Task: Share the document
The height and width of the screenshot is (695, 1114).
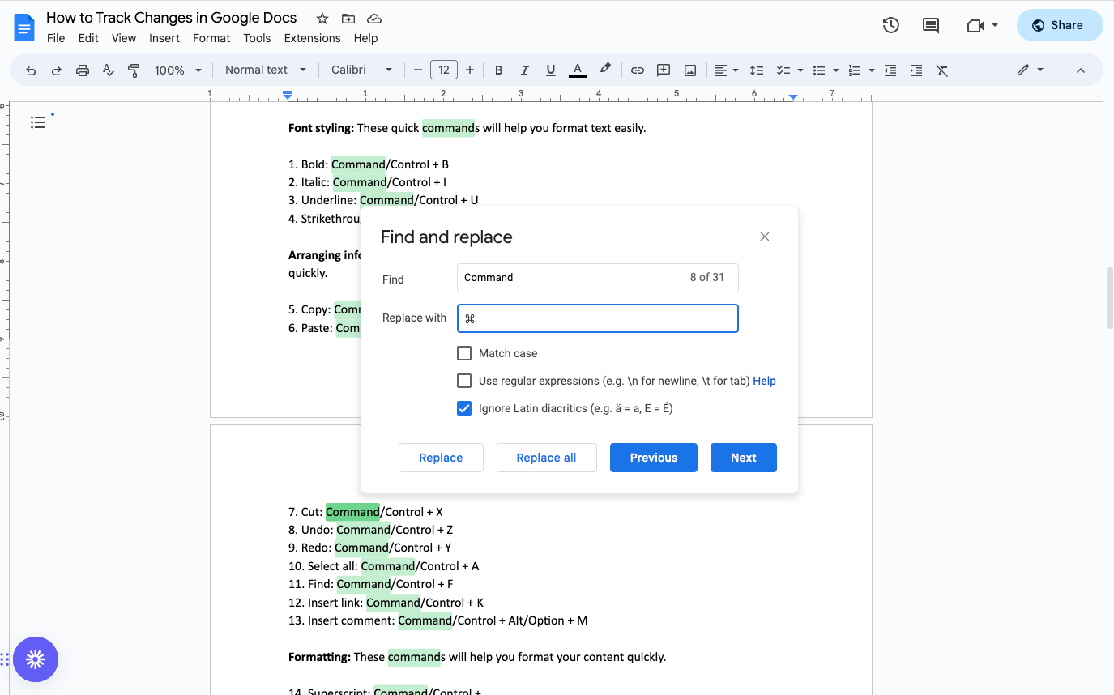Action: [1060, 25]
